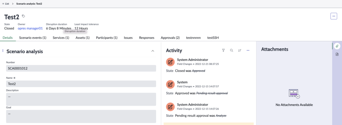The image size is (342, 125).
Task: Click timestamp 2022-12-15 14:07:57
Action: pyautogui.click(x=207, y=87)
